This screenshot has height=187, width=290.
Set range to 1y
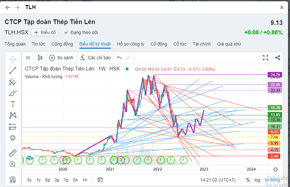pyautogui.click(x=39, y=180)
